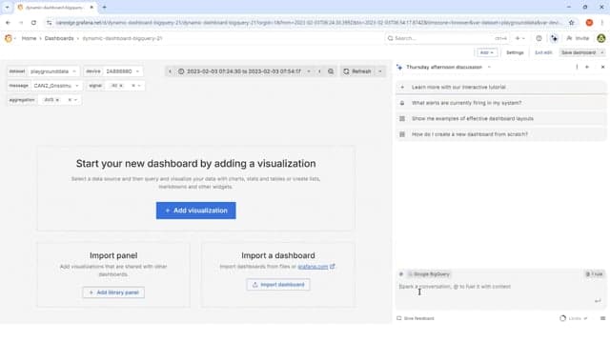
Task: Open the user profile avatar
Action: point(601,38)
